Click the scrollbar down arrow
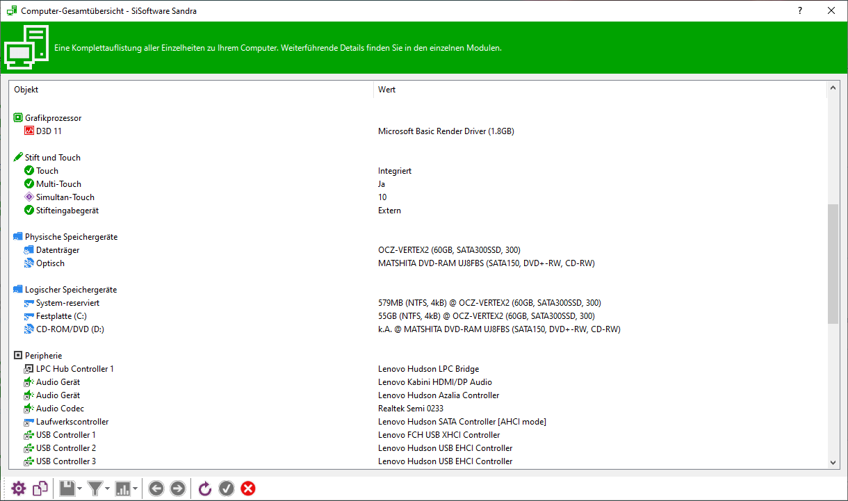This screenshot has height=501, width=848. click(833, 462)
